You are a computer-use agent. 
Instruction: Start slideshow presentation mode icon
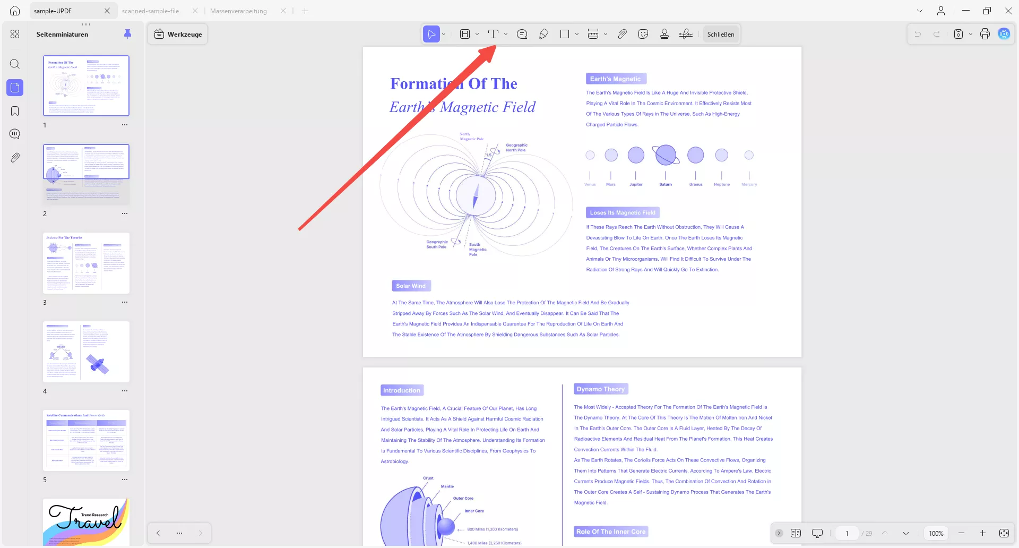[817, 533]
